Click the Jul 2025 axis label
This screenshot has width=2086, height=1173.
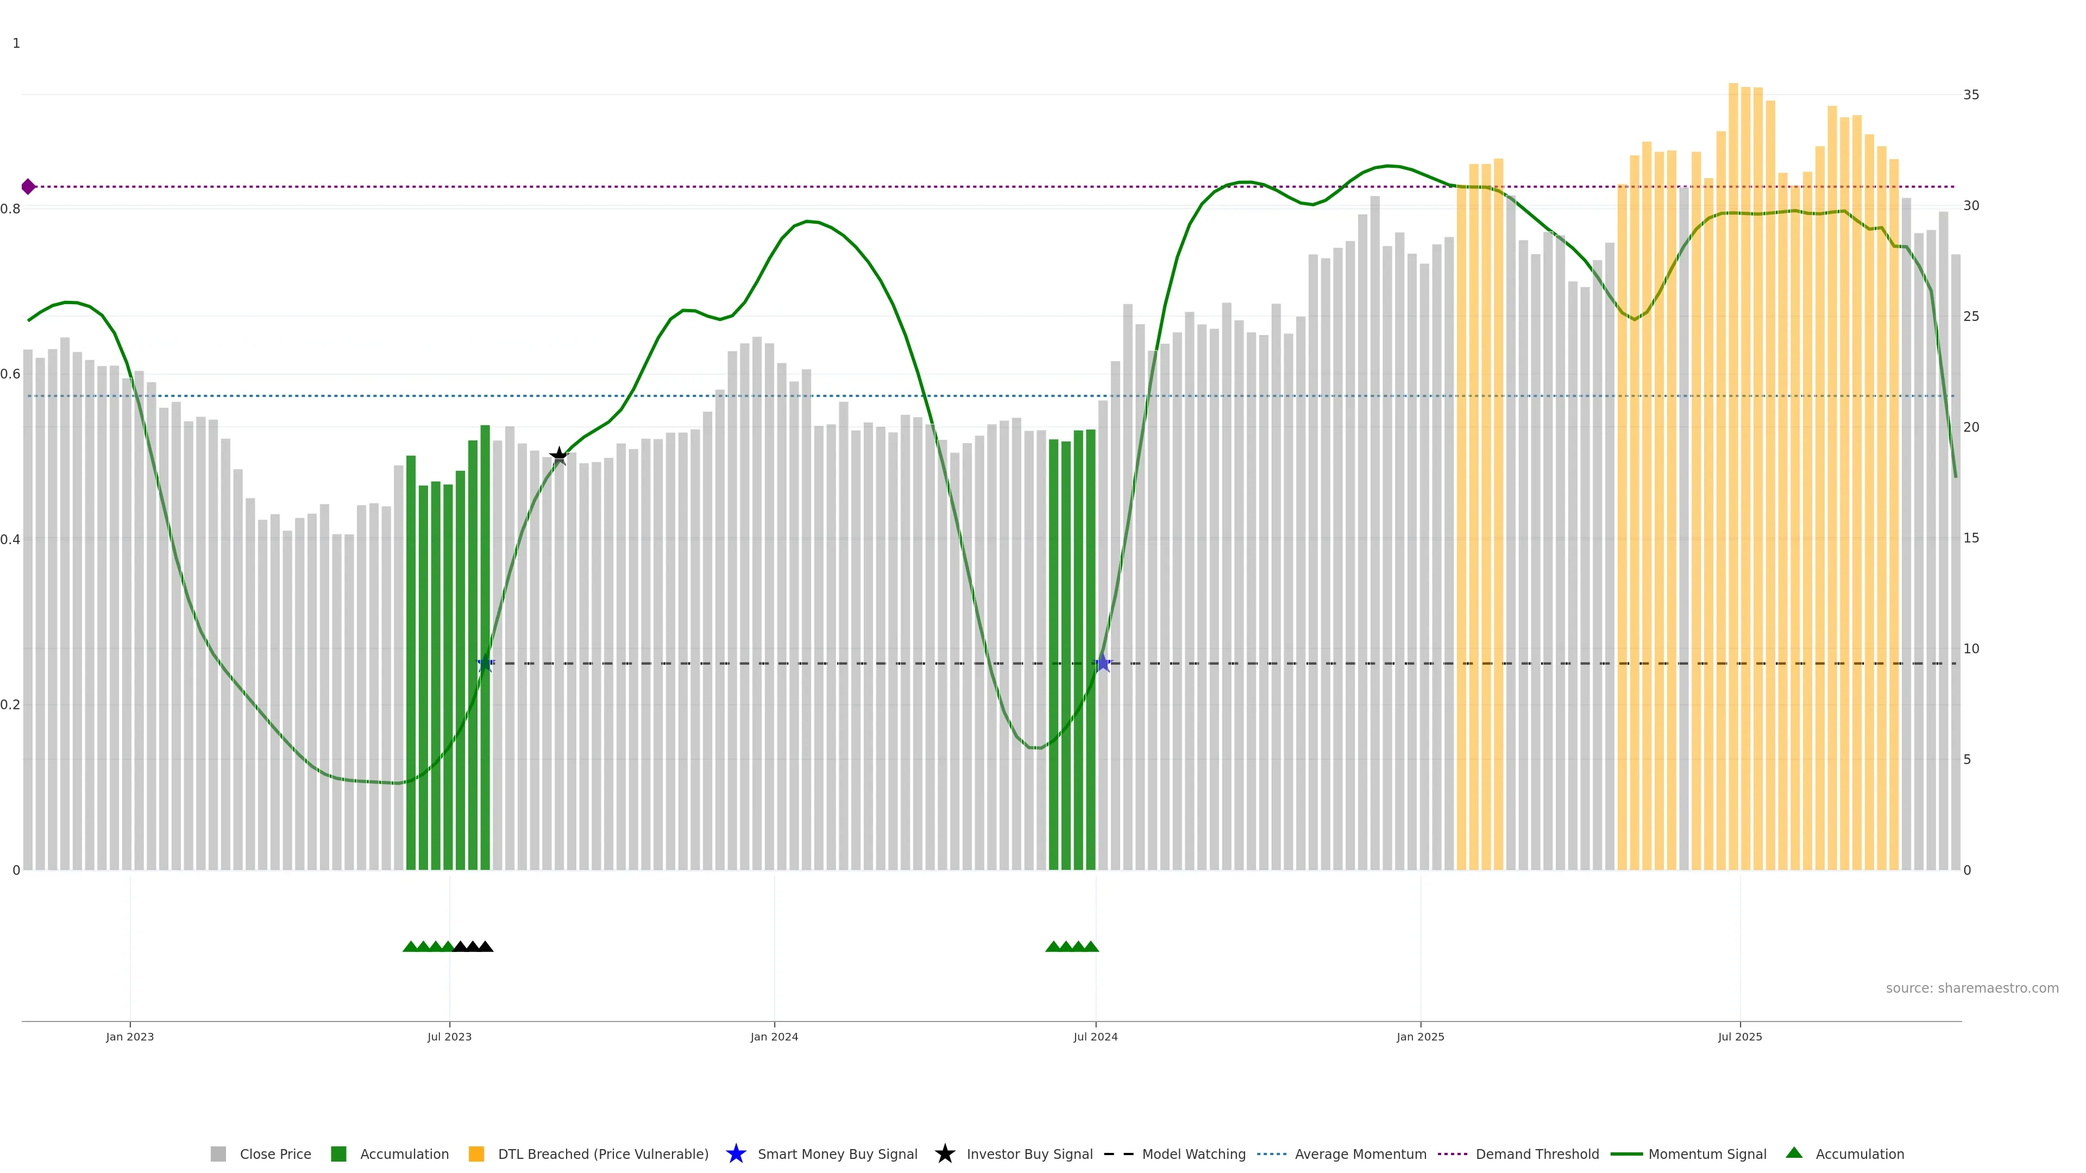pyautogui.click(x=1739, y=1037)
